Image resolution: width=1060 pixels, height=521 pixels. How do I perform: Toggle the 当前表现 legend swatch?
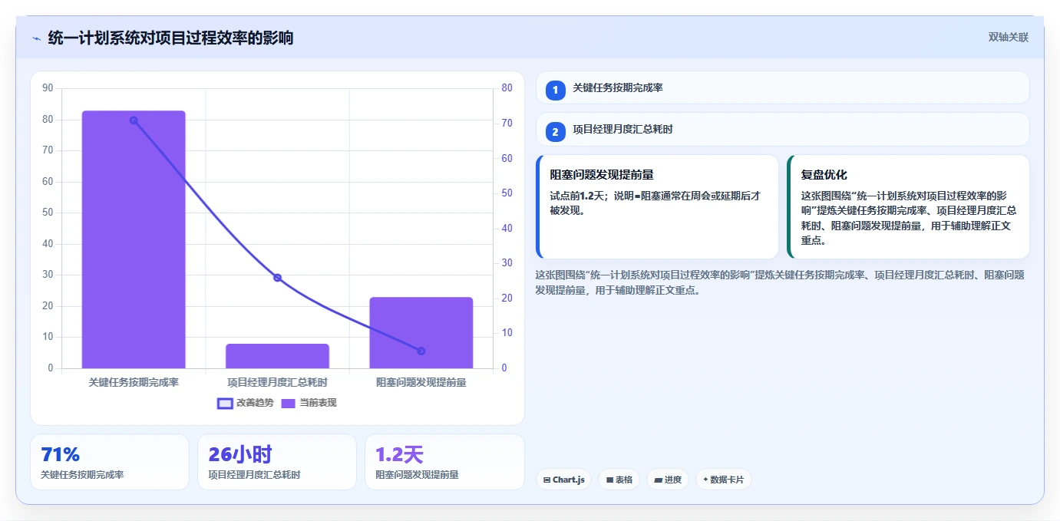click(x=288, y=403)
